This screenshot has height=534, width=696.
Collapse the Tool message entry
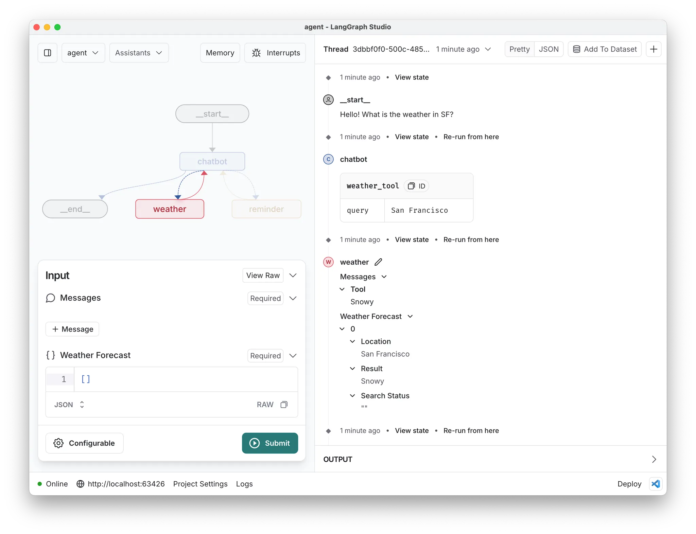342,289
